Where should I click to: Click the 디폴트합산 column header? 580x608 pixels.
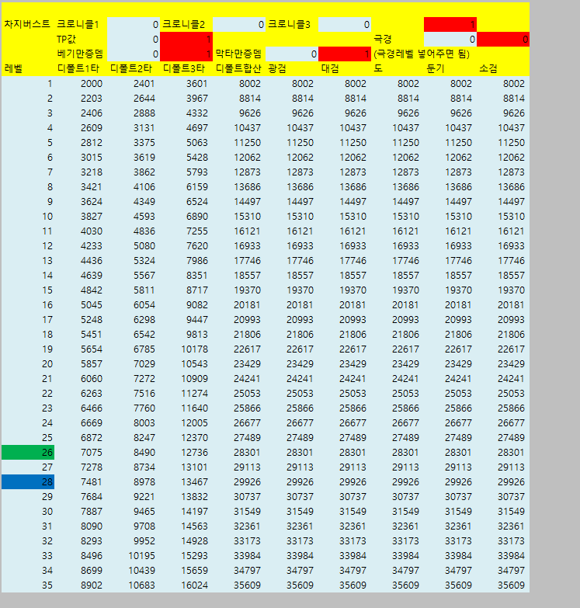tap(238, 68)
